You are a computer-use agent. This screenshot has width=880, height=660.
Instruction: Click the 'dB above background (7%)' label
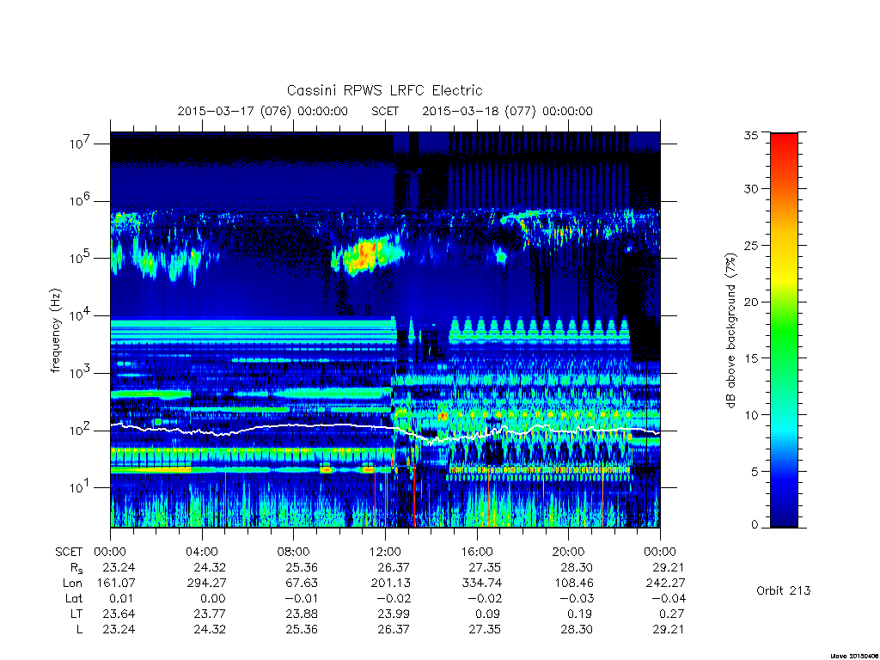pos(730,331)
